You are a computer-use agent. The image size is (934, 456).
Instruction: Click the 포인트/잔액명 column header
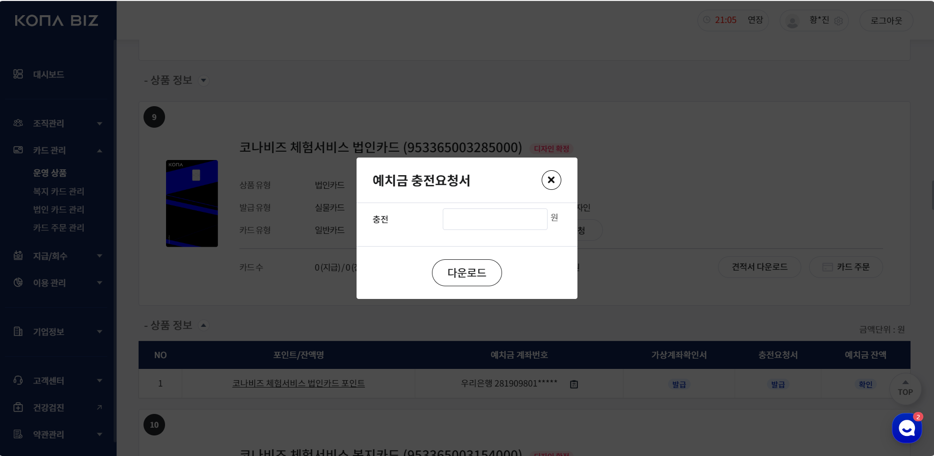[x=298, y=355]
